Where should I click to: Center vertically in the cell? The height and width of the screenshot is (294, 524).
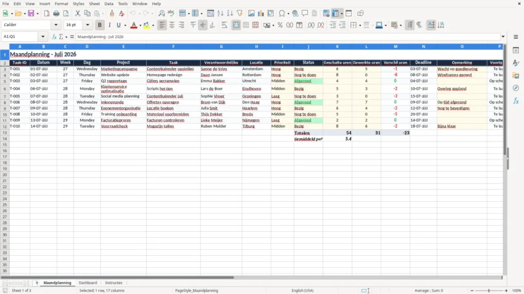point(203,25)
